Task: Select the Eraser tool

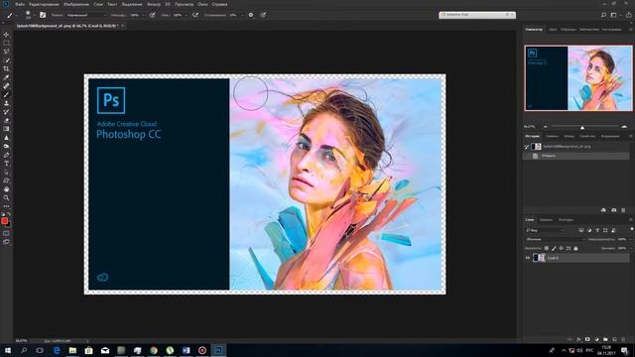Action: [x=6, y=120]
